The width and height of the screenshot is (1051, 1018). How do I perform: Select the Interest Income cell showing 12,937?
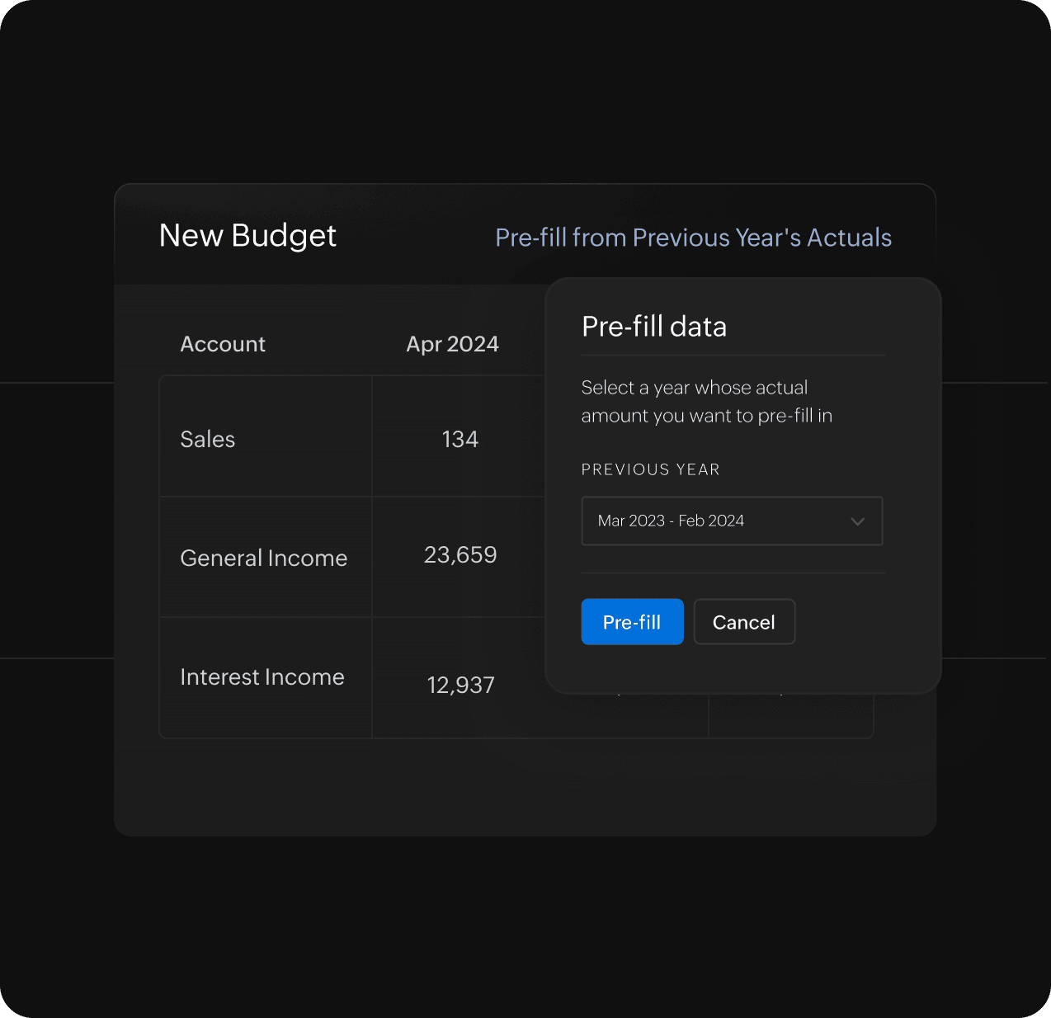(460, 685)
